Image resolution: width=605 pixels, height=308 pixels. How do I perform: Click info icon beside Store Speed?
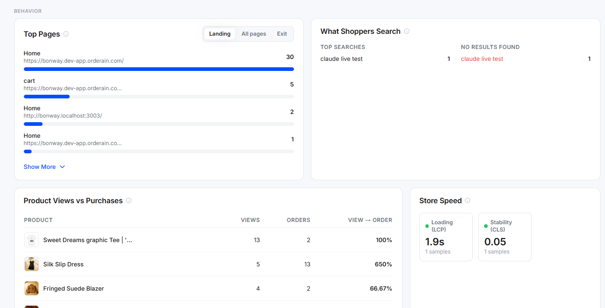(x=468, y=200)
